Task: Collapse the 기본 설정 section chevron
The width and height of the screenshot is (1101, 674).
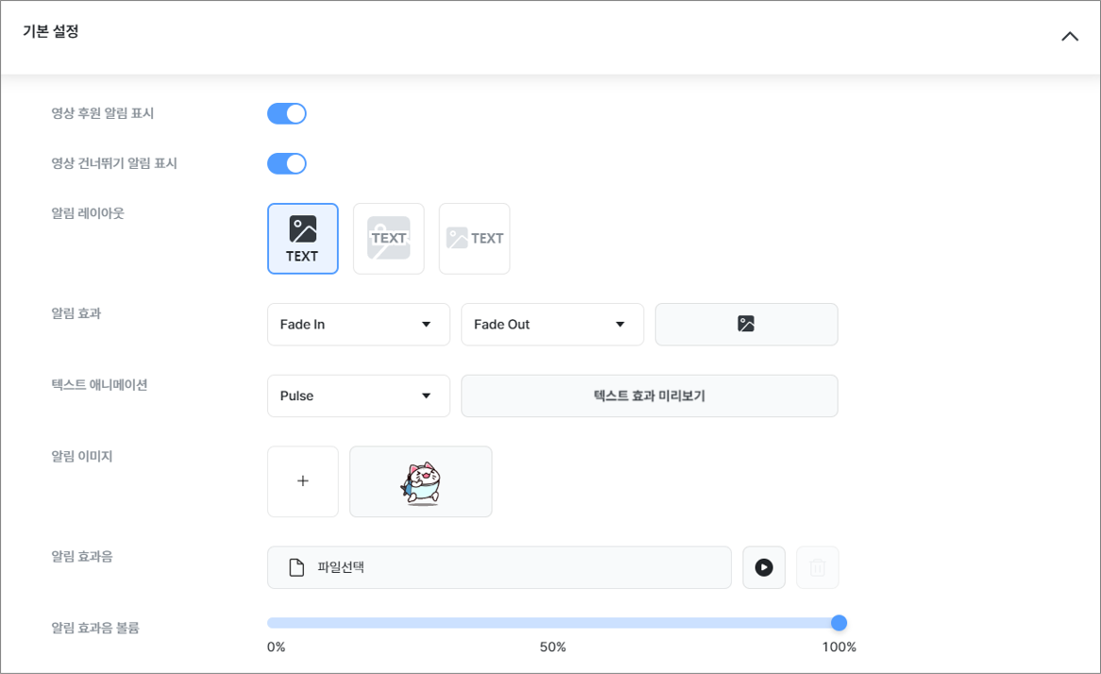Action: [x=1069, y=37]
